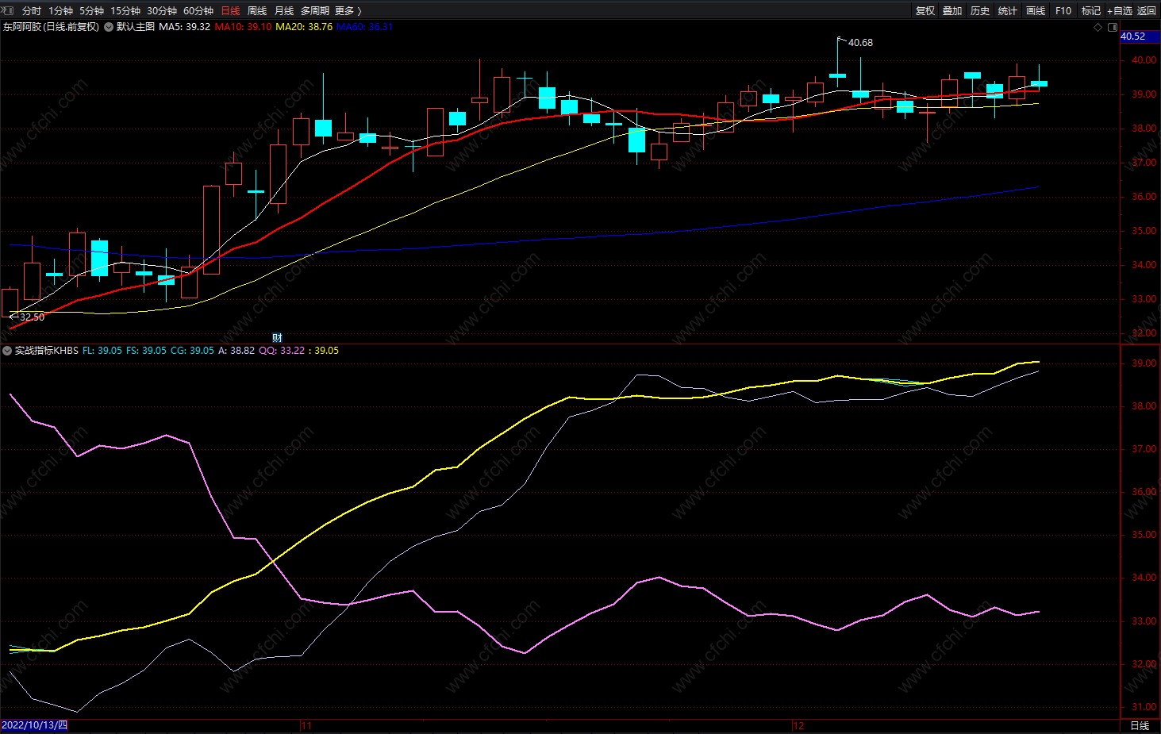Switch to 分时 intraday view

[x=32, y=11]
